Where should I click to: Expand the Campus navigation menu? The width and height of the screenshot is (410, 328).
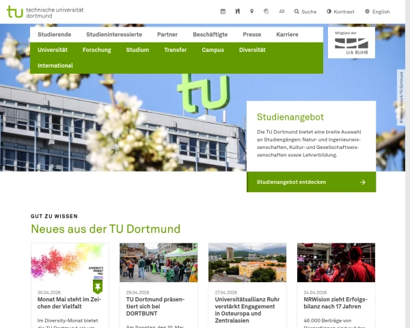(x=213, y=50)
